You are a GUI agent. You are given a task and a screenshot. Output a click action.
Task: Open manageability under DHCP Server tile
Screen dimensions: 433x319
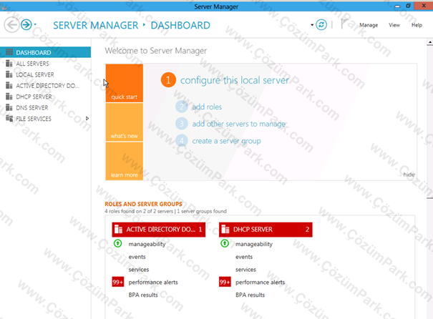(254, 244)
